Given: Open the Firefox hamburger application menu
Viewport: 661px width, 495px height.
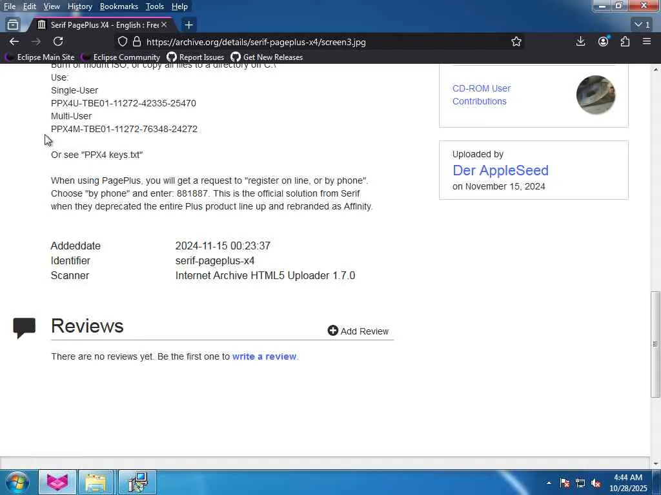Looking at the screenshot, I should [x=647, y=42].
